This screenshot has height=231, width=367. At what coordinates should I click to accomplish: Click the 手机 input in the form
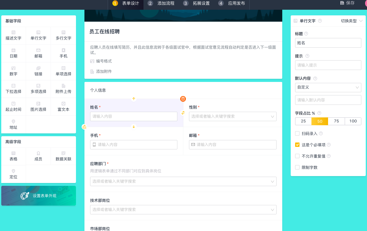click(x=134, y=145)
